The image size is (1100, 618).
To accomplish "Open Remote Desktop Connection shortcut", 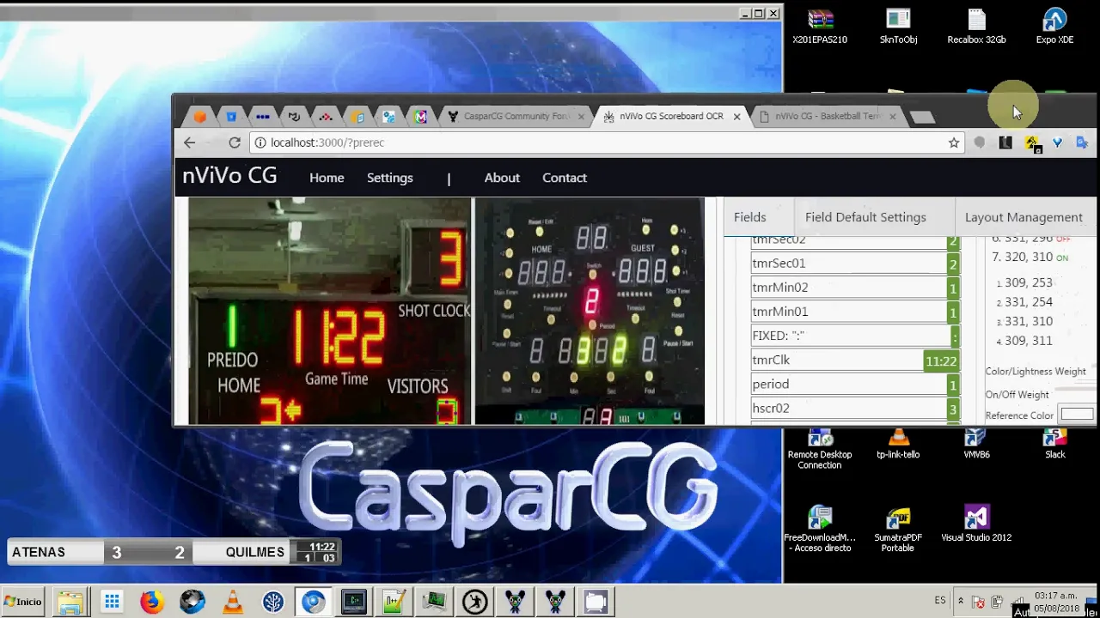I will (820, 448).
